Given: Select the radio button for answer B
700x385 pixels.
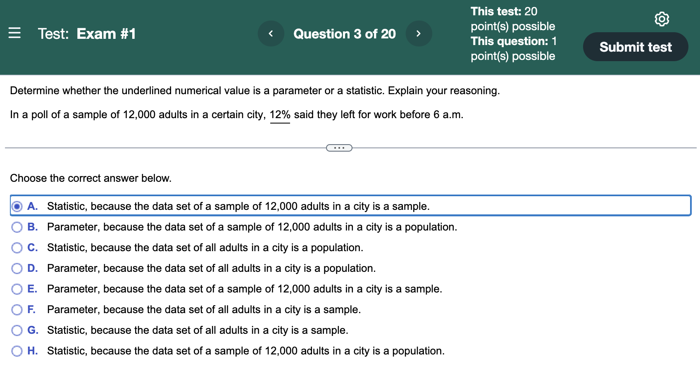Looking at the screenshot, I should (x=17, y=227).
